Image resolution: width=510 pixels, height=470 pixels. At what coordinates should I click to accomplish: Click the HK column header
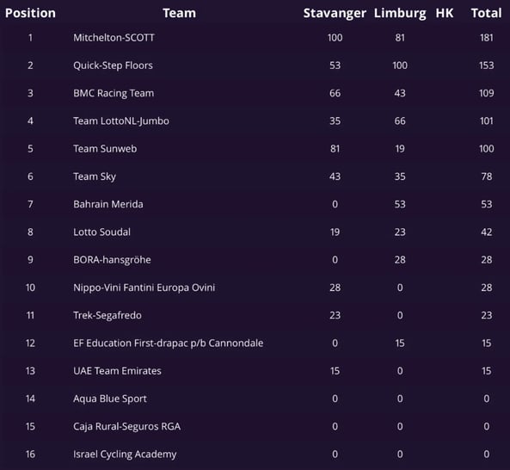[x=445, y=13]
